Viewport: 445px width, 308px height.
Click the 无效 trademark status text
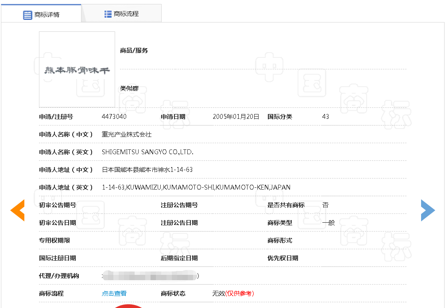click(x=219, y=293)
